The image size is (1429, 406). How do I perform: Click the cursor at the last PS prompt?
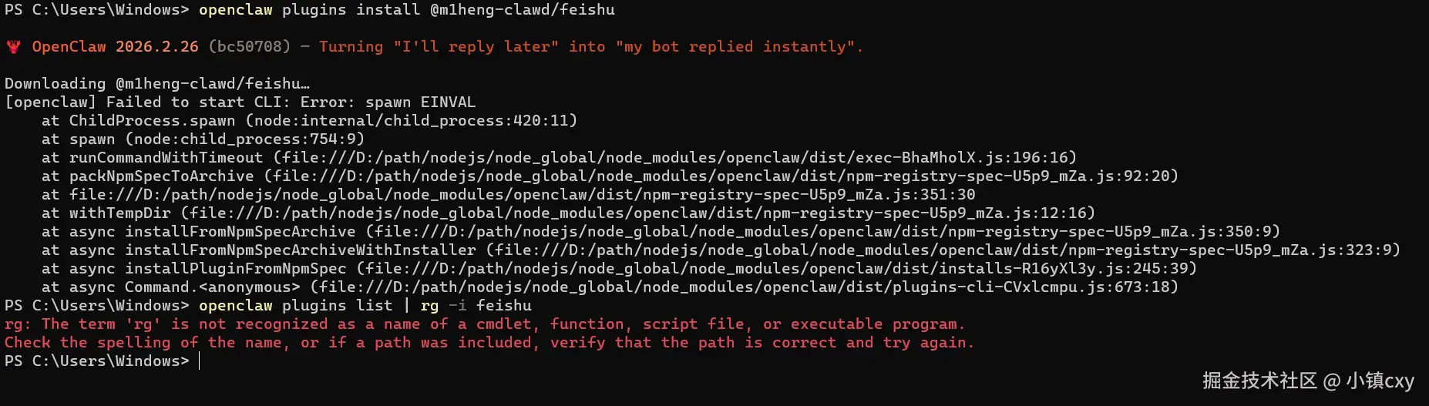[x=199, y=361]
